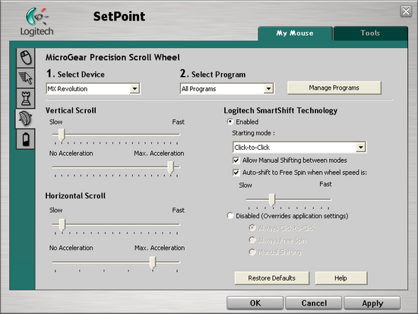Click the Vertical Scroll acceleration slider handle
418x314 pixels.
(x=170, y=167)
